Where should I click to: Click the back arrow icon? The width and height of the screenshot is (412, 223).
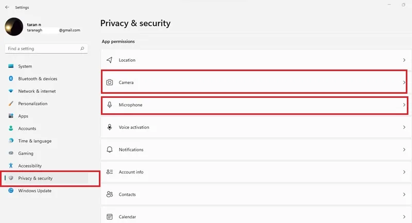coord(7,7)
